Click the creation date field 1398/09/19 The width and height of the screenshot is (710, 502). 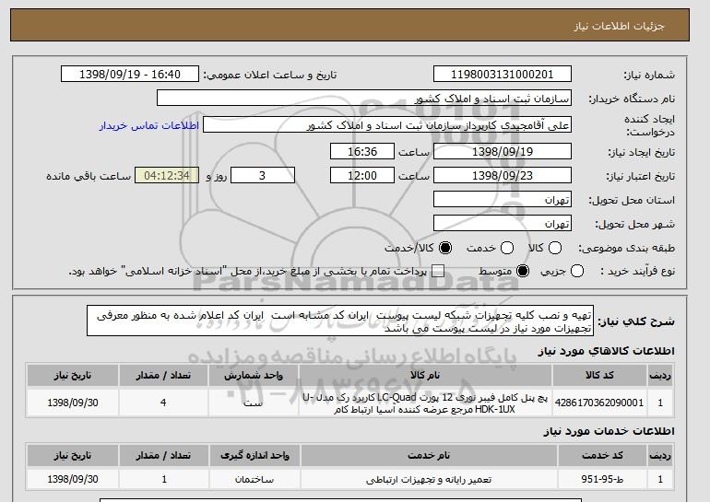click(503, 151)
